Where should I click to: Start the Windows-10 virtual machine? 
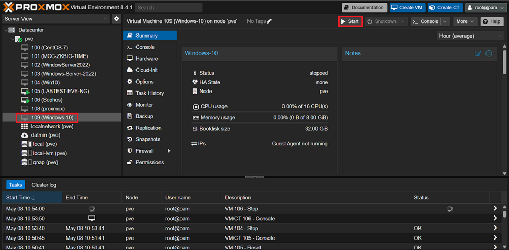click(350, 21)
